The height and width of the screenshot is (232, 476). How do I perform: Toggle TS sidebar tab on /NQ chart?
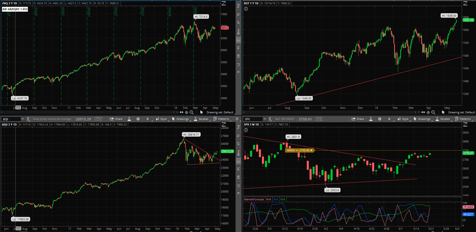pos(238,15)
